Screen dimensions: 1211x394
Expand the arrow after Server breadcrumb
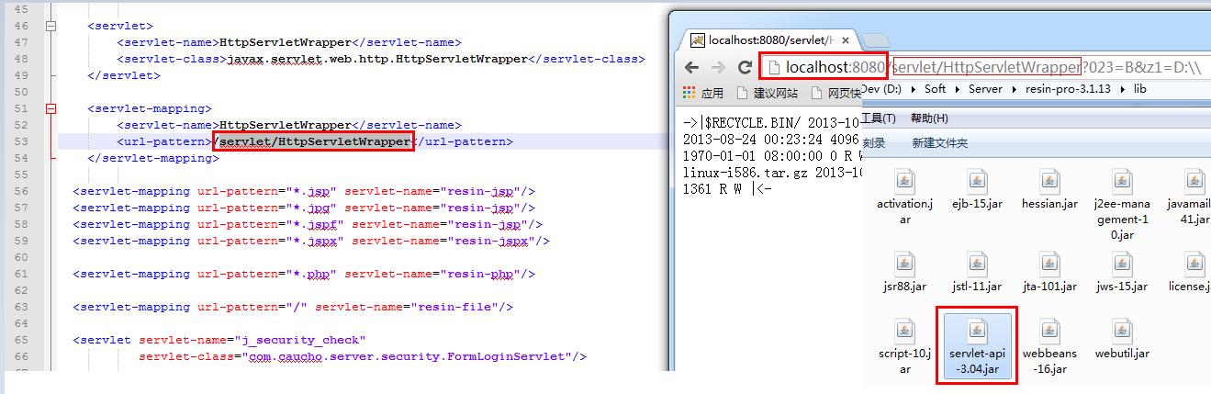point(1015,89)
